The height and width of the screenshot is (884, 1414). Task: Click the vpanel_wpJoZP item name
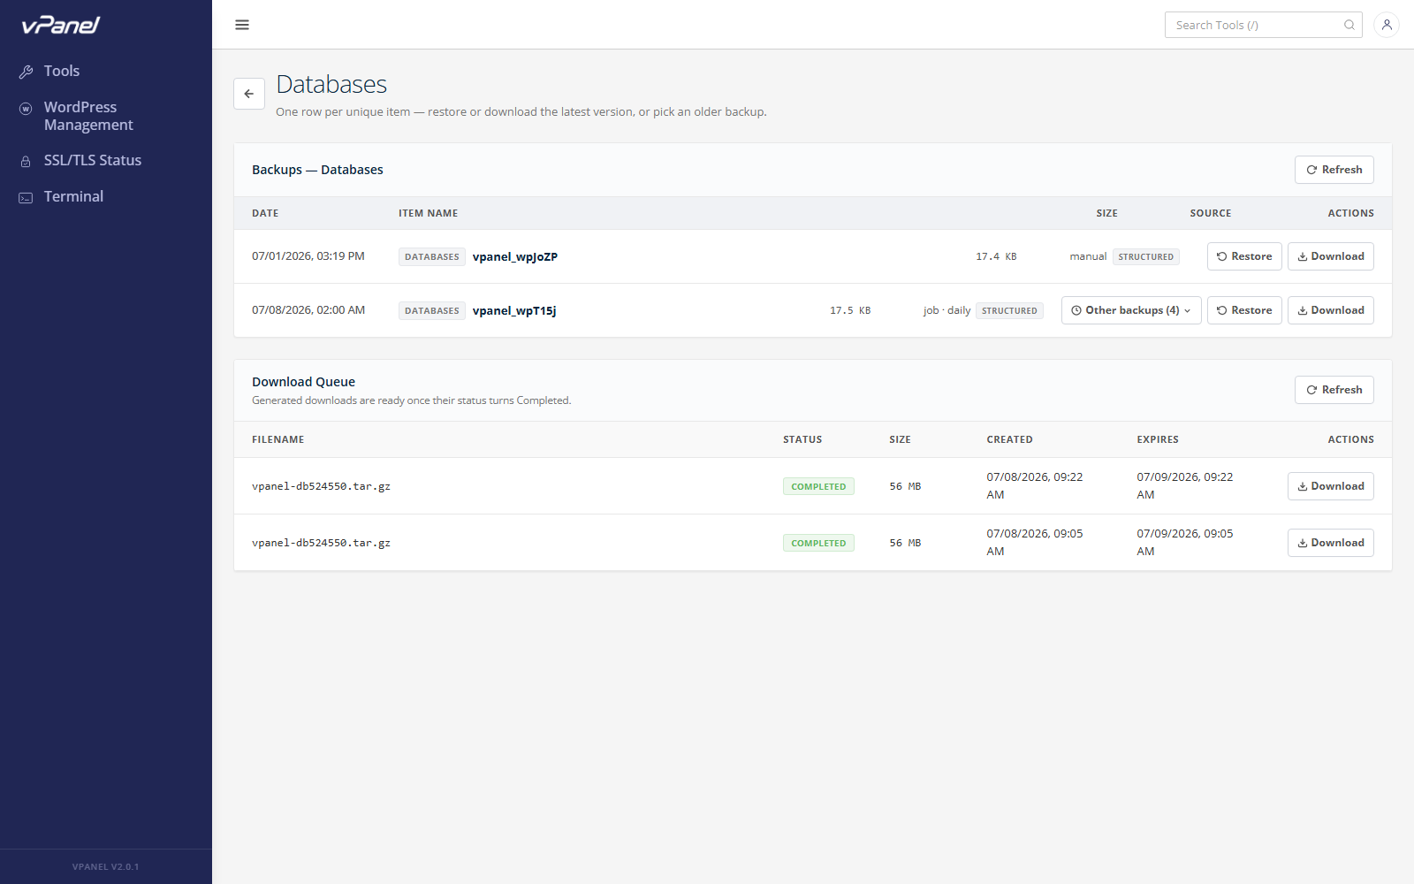click(515, 257)
